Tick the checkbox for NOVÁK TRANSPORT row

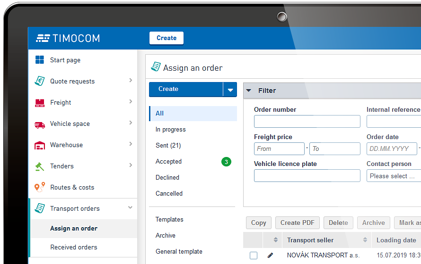pyautogui.click(x=254, y=256)
